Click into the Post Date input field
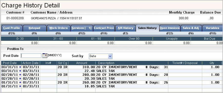This screenshot has width=223, height=93. point(31,56)
